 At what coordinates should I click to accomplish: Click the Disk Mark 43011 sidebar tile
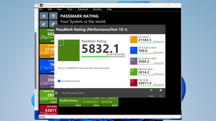pos(48,110)
